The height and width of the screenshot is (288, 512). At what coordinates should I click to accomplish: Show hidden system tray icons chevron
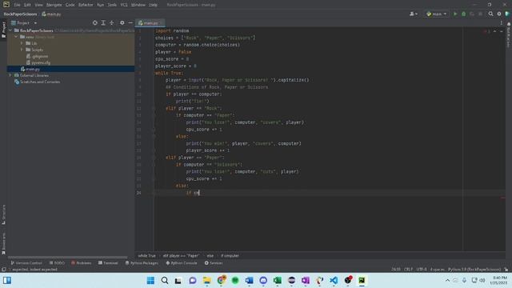447,280
